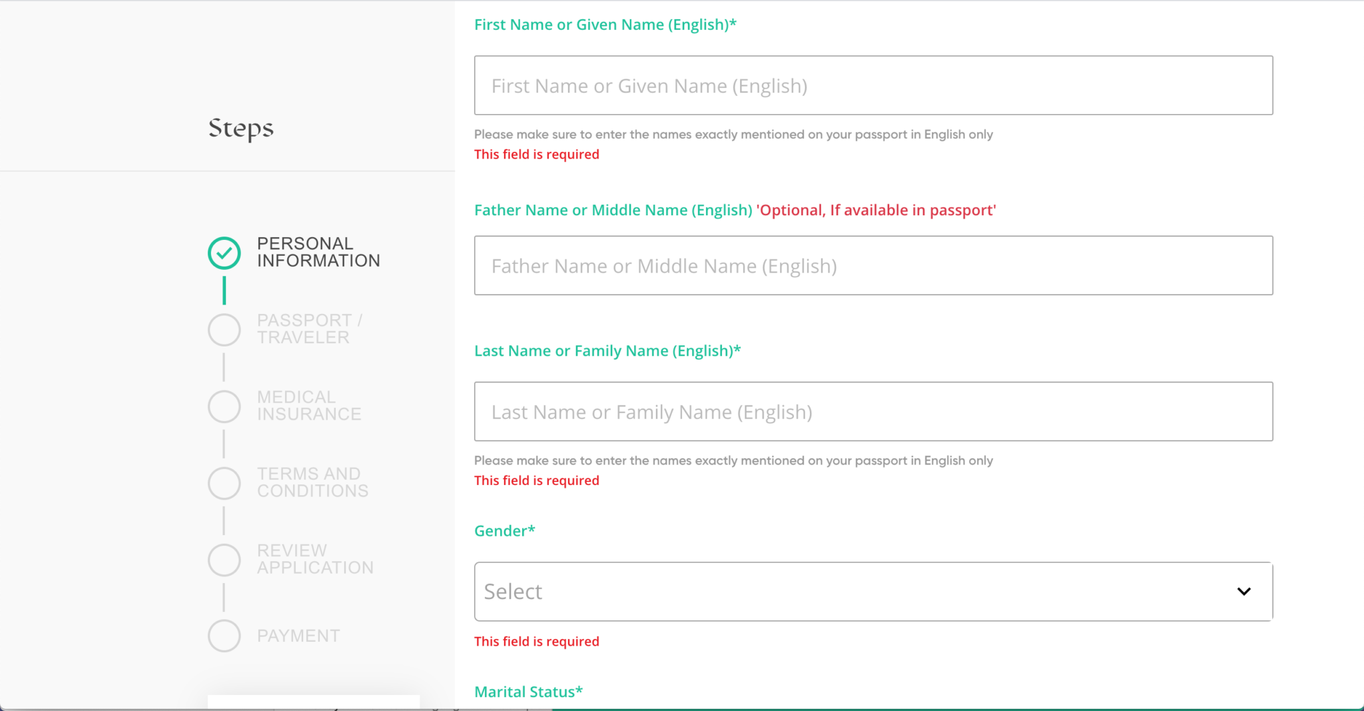This screenshot has width=1364, height=711.
Task: Open the PASSPORT / TRAVELER step label
Action: [x=310, y=329]
